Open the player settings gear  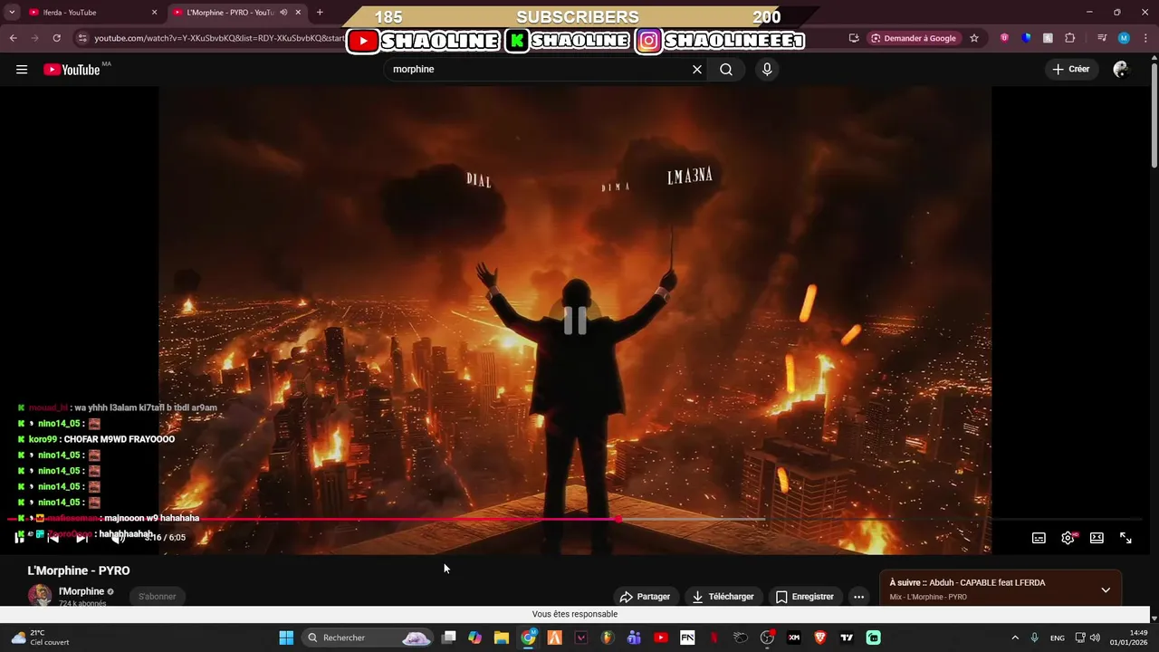(x=1068, y=538)
